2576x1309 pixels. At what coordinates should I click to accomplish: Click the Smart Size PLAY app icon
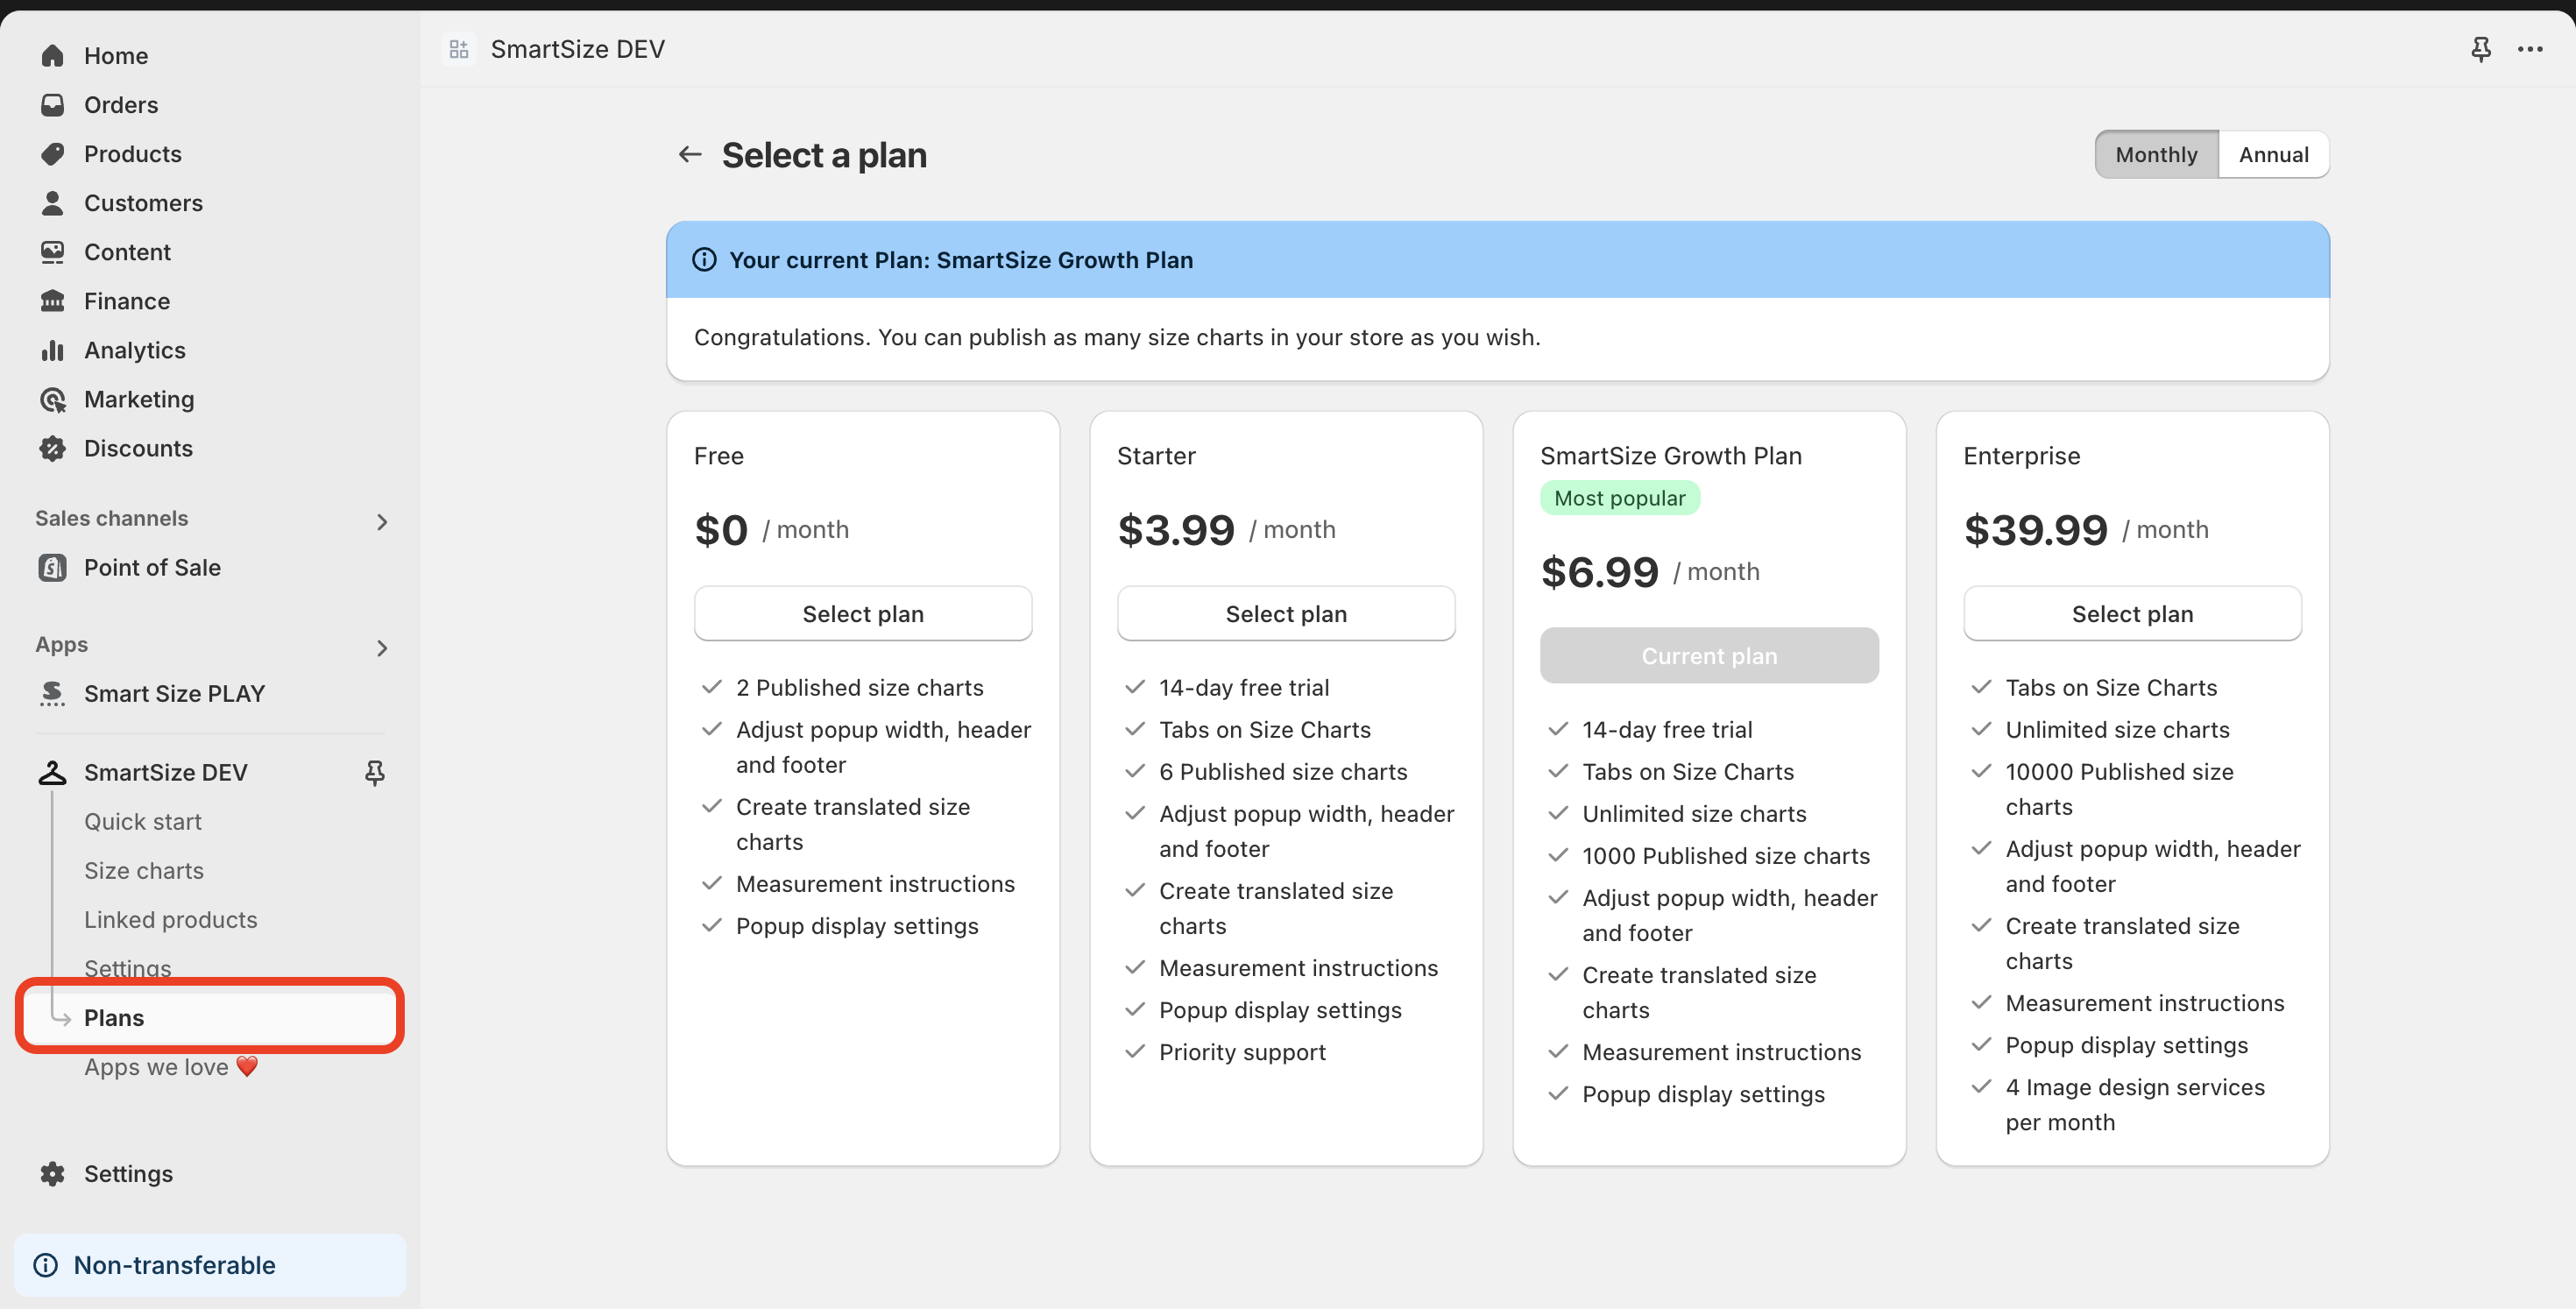tap(52, 693)
